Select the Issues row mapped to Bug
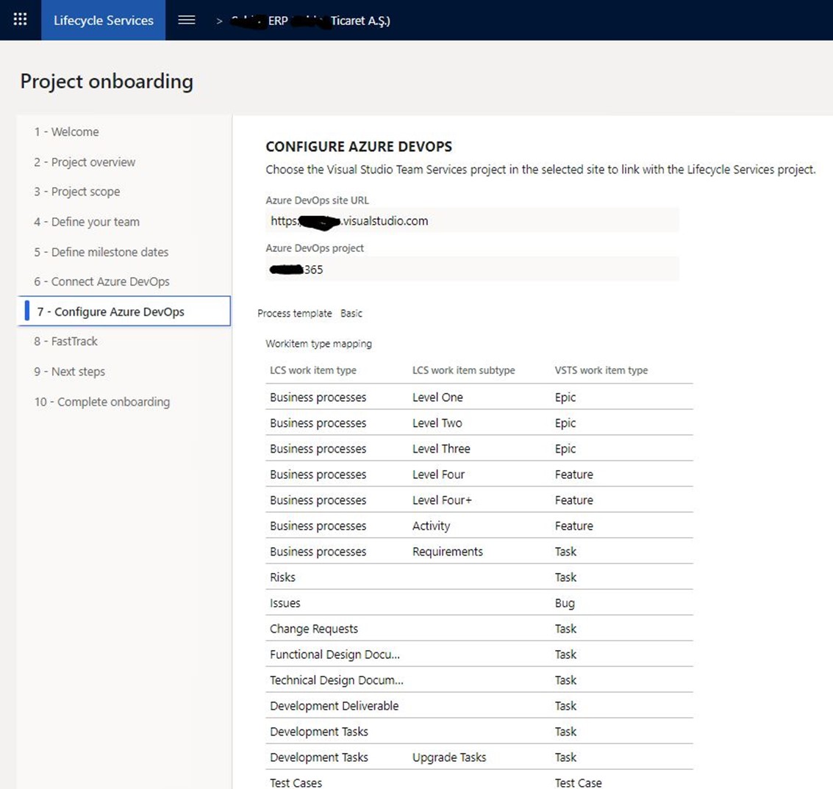 pos(479,602)
